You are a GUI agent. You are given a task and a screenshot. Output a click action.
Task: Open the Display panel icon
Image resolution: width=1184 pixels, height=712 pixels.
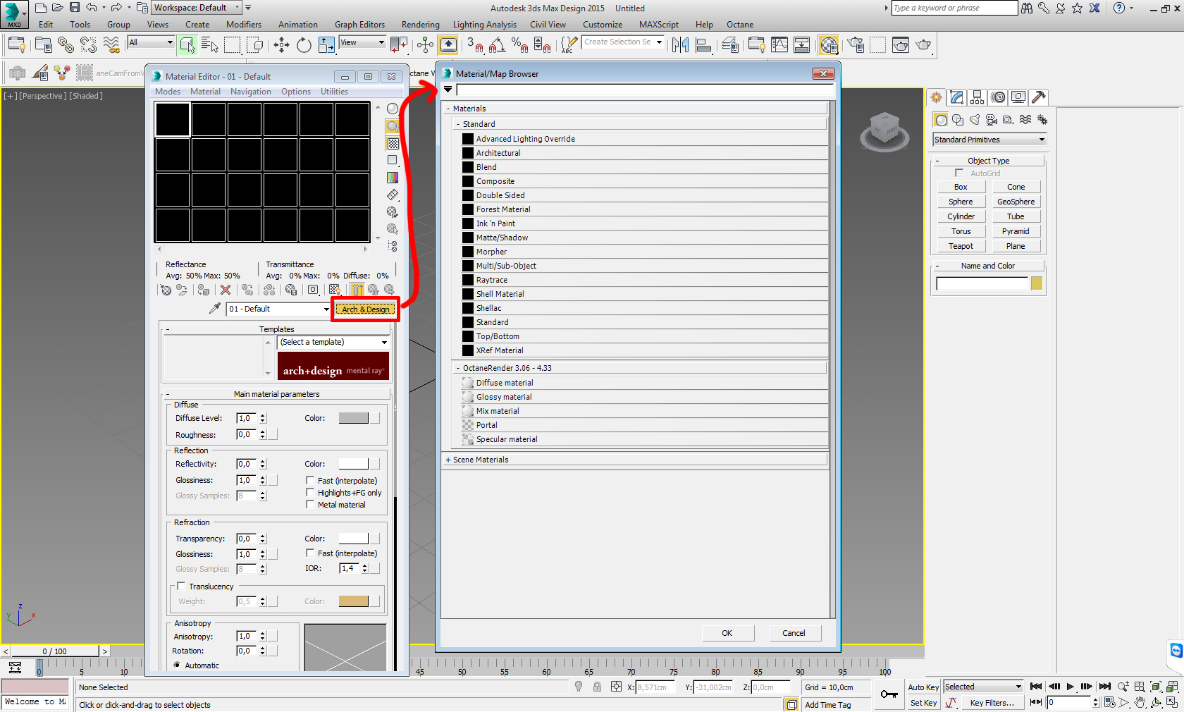(x=1018, y=97)
